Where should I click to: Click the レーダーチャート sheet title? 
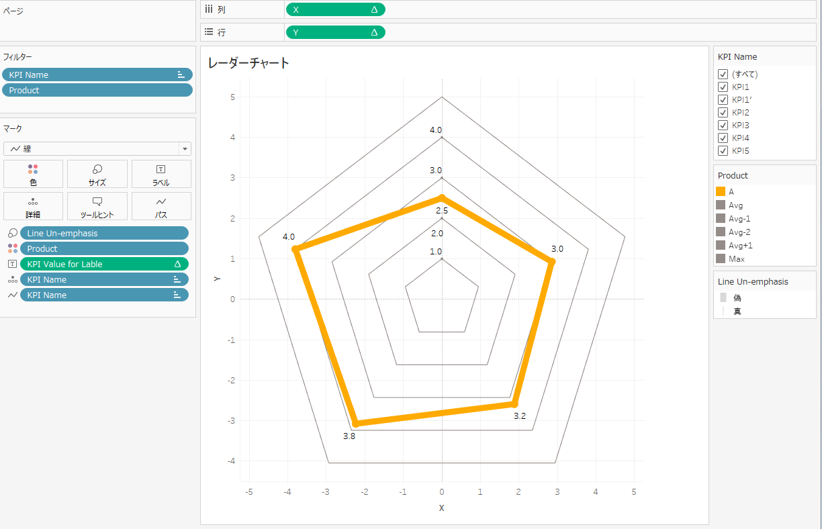(249, 63)
